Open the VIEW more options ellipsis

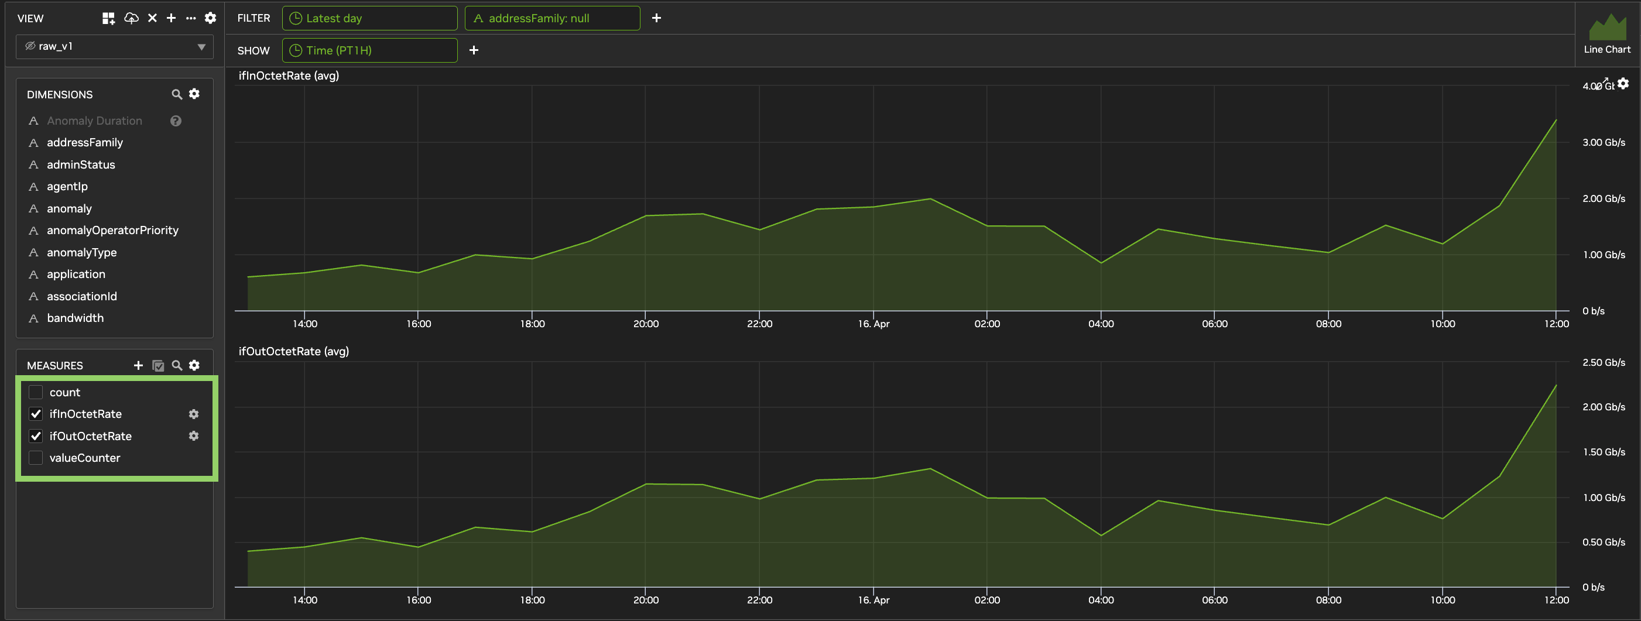pos(190,18)
